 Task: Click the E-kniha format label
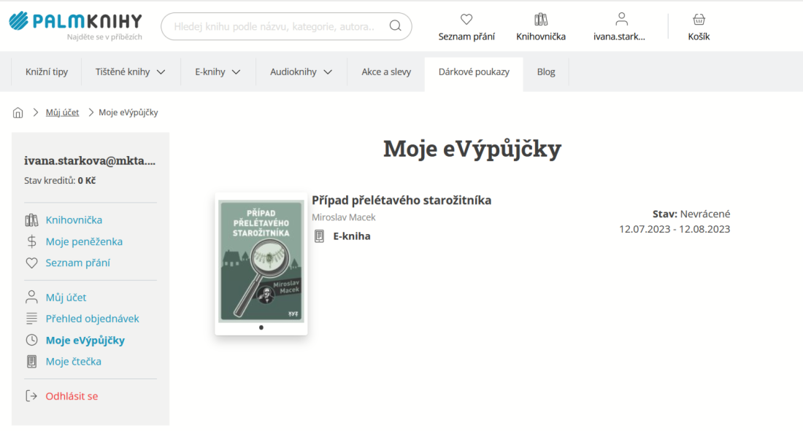coord(352,236)
